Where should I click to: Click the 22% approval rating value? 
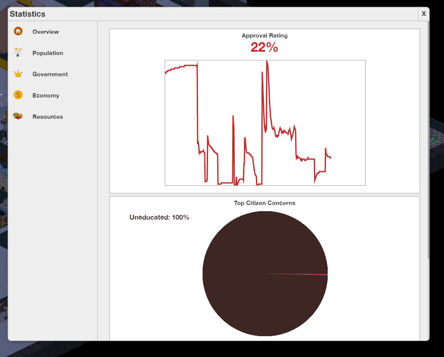tap(264, 47)
